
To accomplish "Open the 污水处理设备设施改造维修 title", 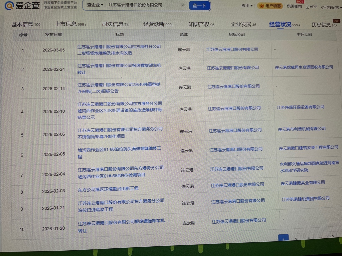I will pyautogui.click(x=120, y=110).
